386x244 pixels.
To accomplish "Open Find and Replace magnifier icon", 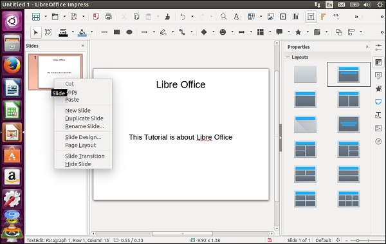I will coord(223,17).
